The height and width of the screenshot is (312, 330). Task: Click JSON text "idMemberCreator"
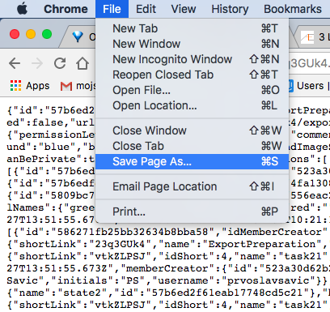(x=277, y=232)
